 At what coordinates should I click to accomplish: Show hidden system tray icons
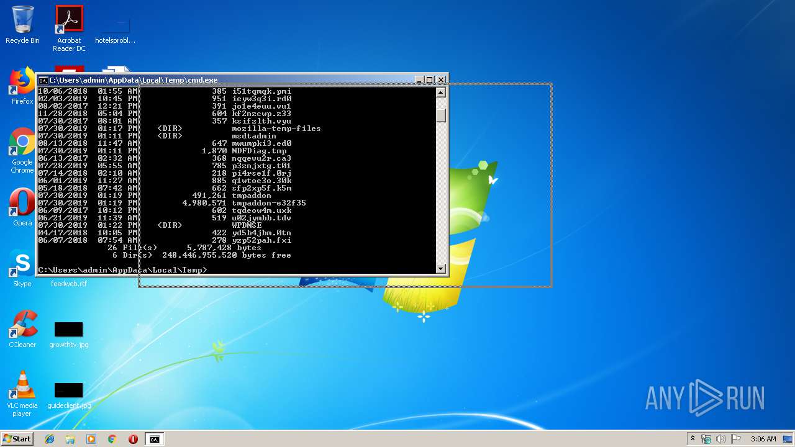coord(693,439)
